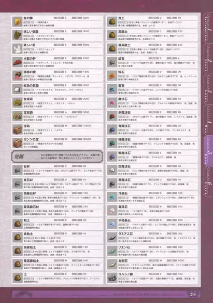
Task: Click the lone 土 item name
Action: click(25, 274)
